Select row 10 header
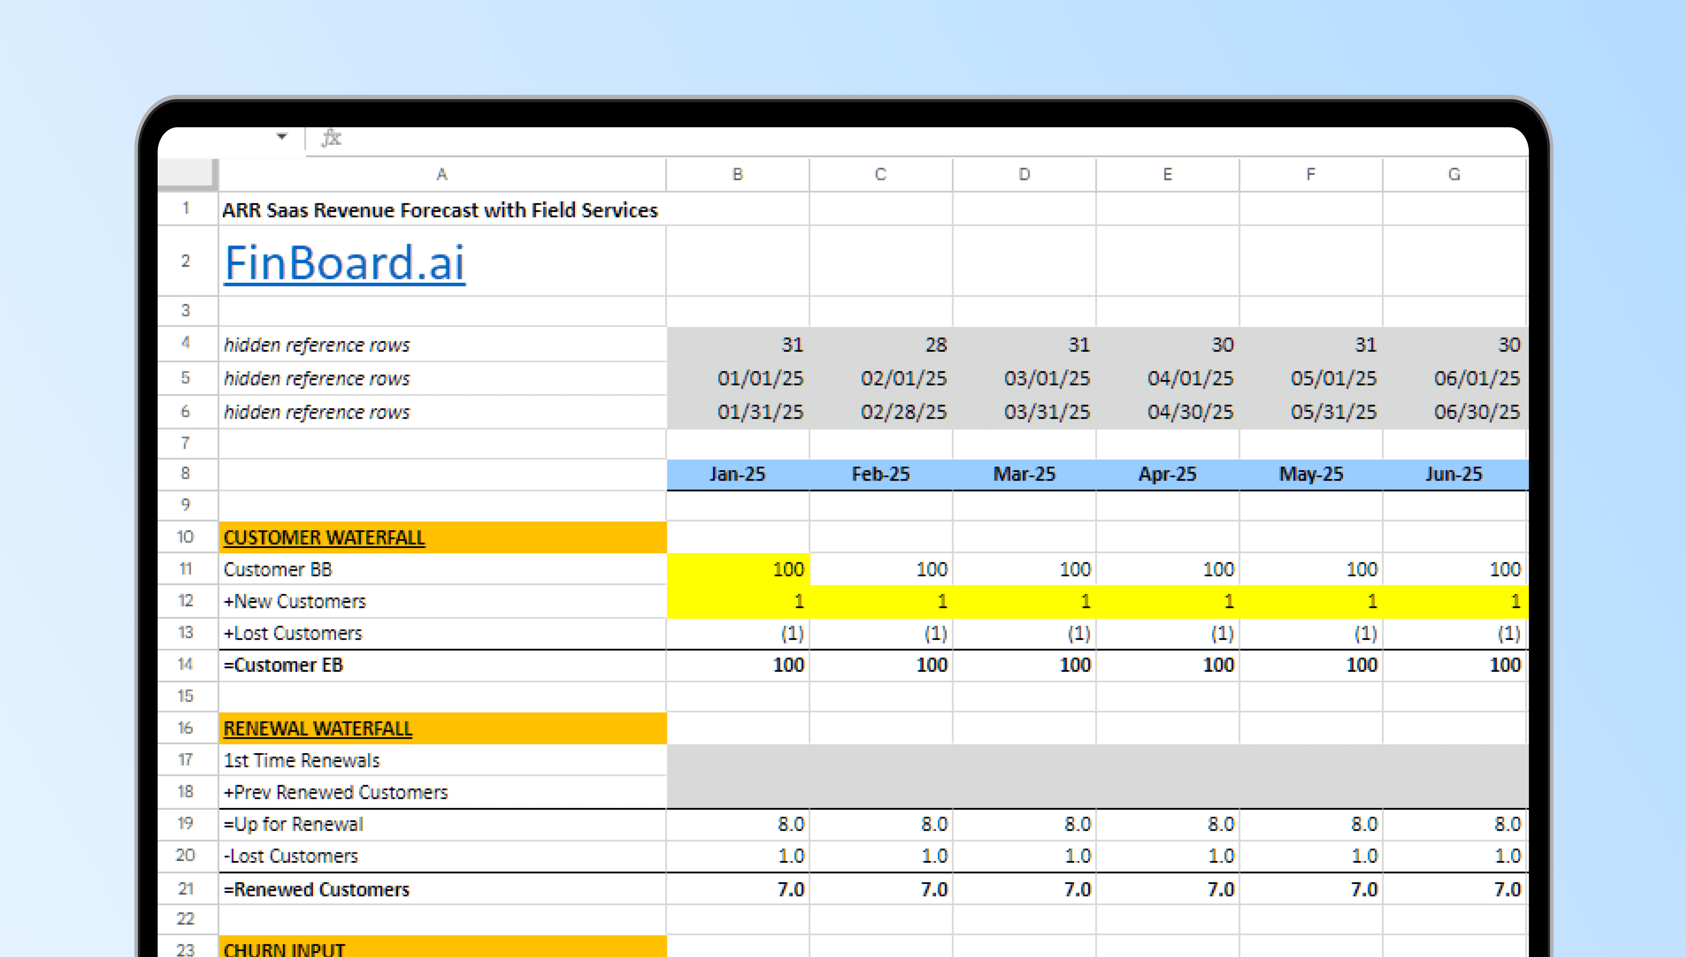 pos(188,537)
